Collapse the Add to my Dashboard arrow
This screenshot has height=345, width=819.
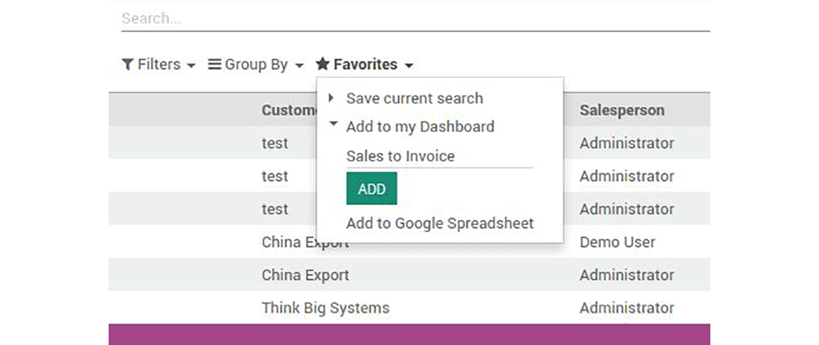[x=333, y=124]
